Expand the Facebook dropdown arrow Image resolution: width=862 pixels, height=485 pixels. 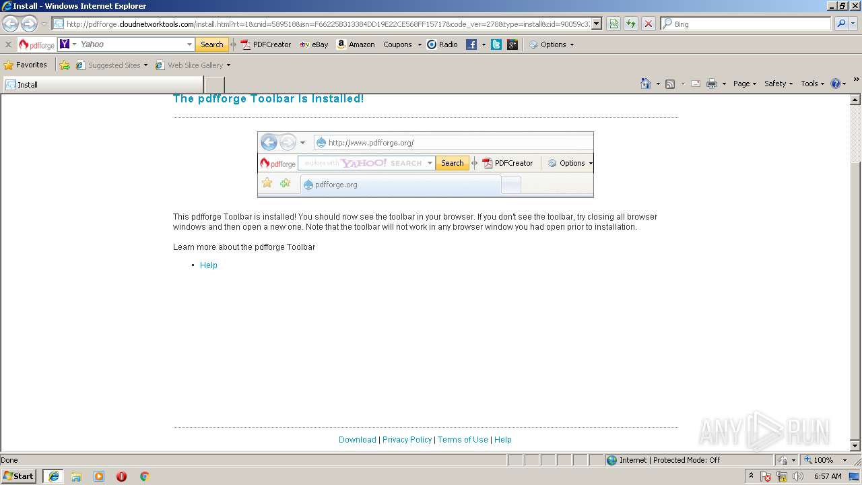coord(484,44)
